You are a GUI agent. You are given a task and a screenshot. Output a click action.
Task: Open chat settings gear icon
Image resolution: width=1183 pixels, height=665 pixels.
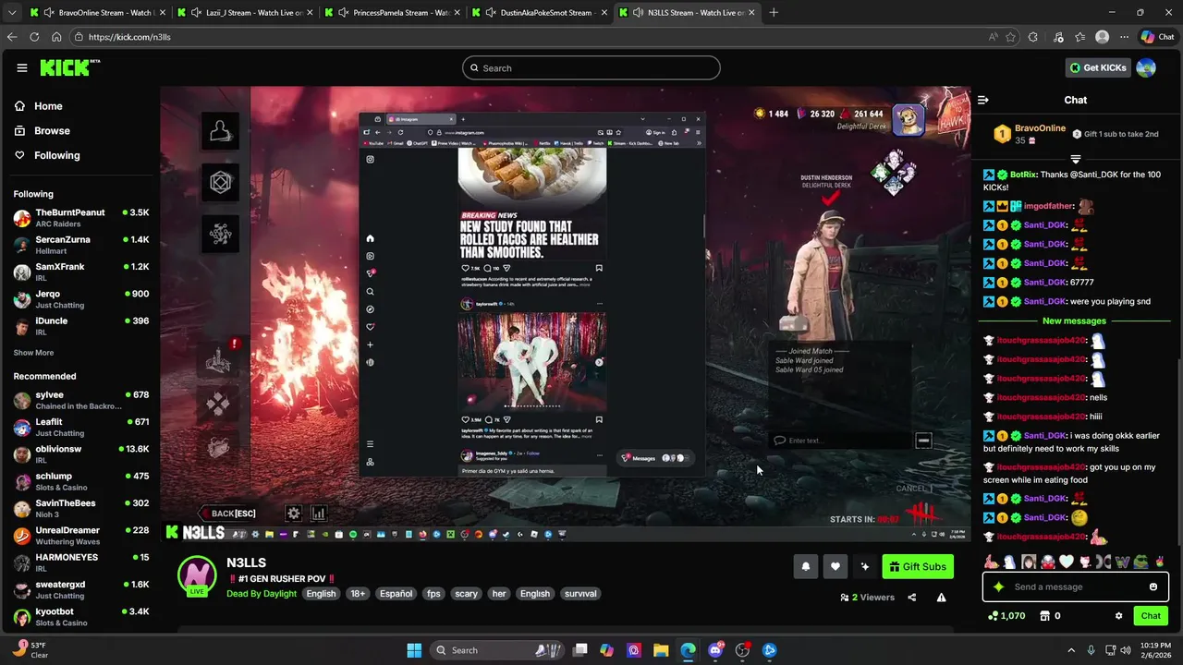click(1118, 616)
